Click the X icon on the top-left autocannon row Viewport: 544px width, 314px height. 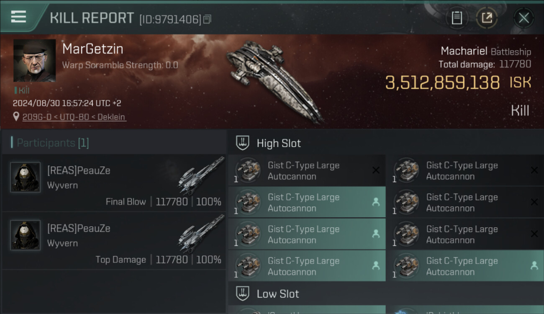click(x=376, y=170)
